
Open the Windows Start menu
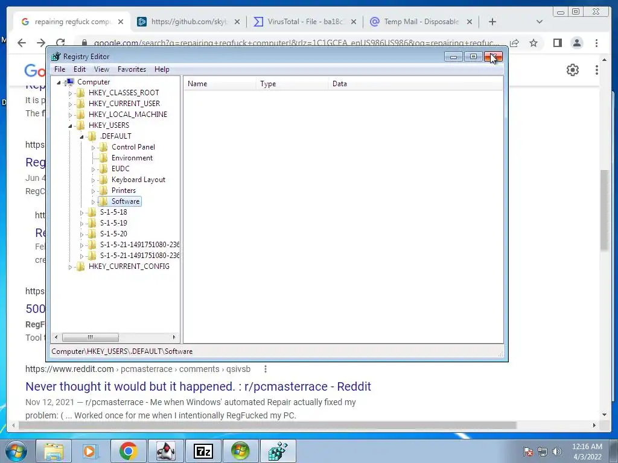tap(16, 451)
